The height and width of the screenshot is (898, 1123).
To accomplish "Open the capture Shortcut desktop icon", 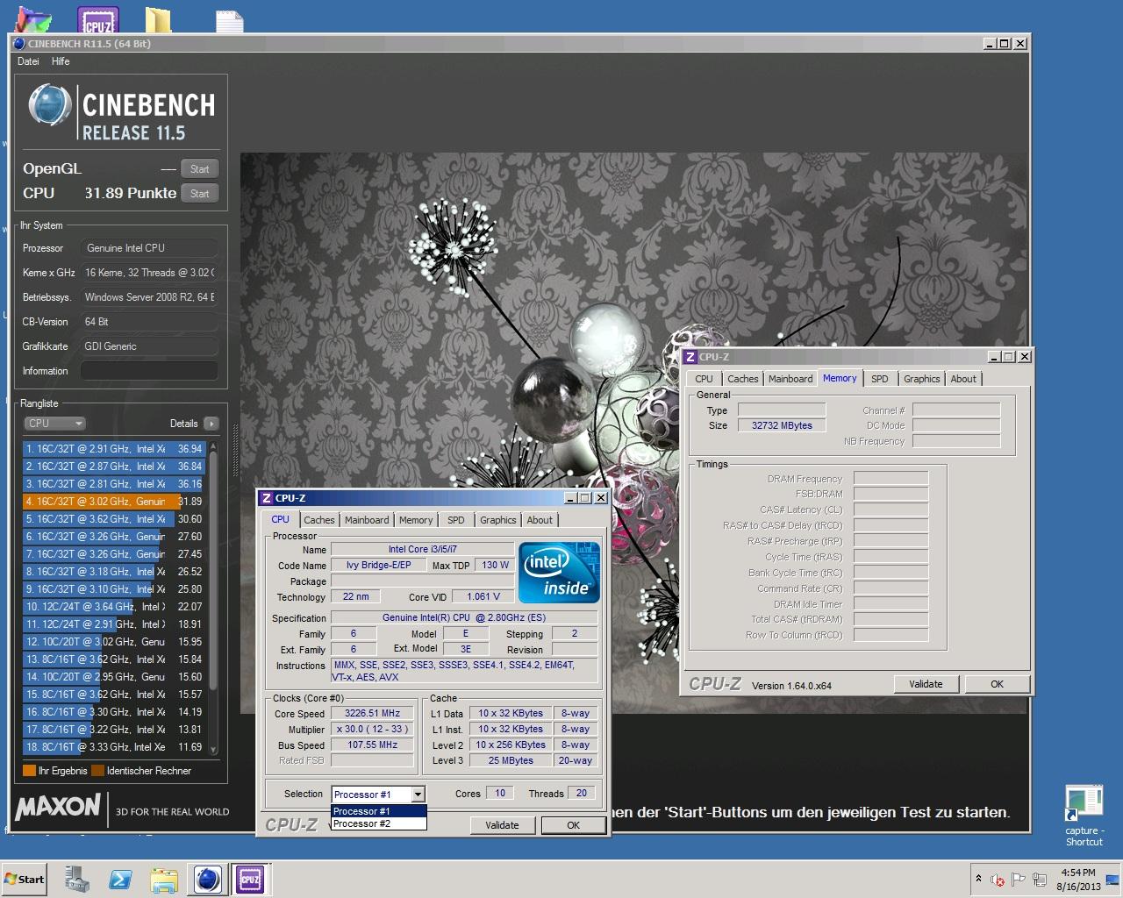I will (1084, 816).
